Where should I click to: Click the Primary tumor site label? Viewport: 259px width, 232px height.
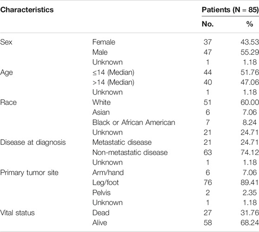pyautogui.click(x=29, y=173)
